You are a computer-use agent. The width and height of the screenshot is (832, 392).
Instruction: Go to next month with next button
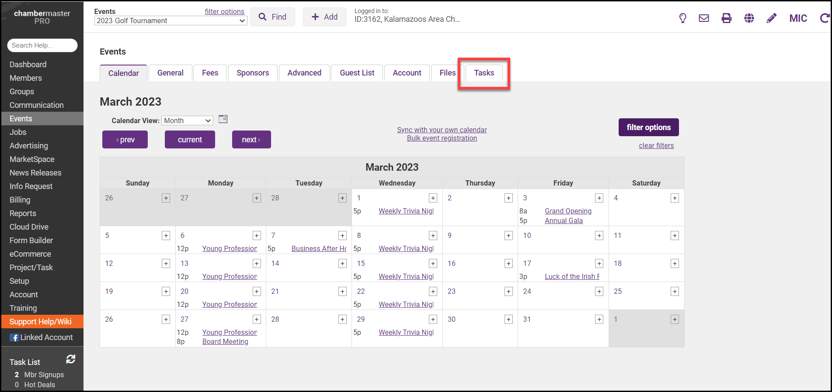pyautogui.click(x=251, y=140)
